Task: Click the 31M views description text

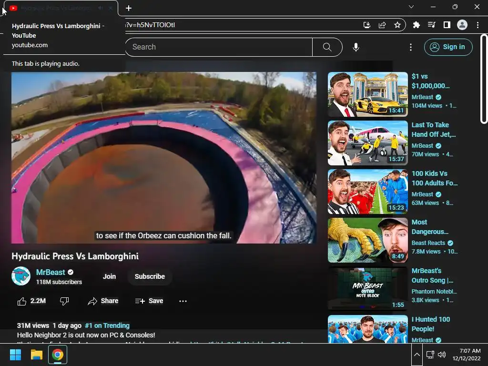Action: 33,325
